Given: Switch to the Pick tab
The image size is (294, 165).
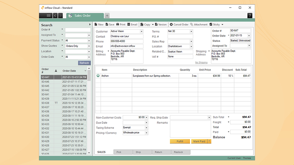Looking at the screenshot, I should (119, 152).
